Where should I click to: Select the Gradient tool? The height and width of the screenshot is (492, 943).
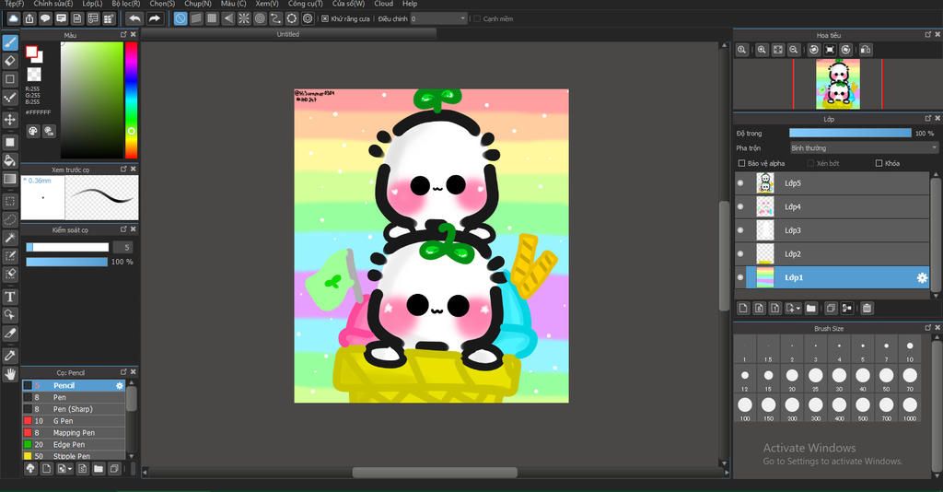point(10,179)
